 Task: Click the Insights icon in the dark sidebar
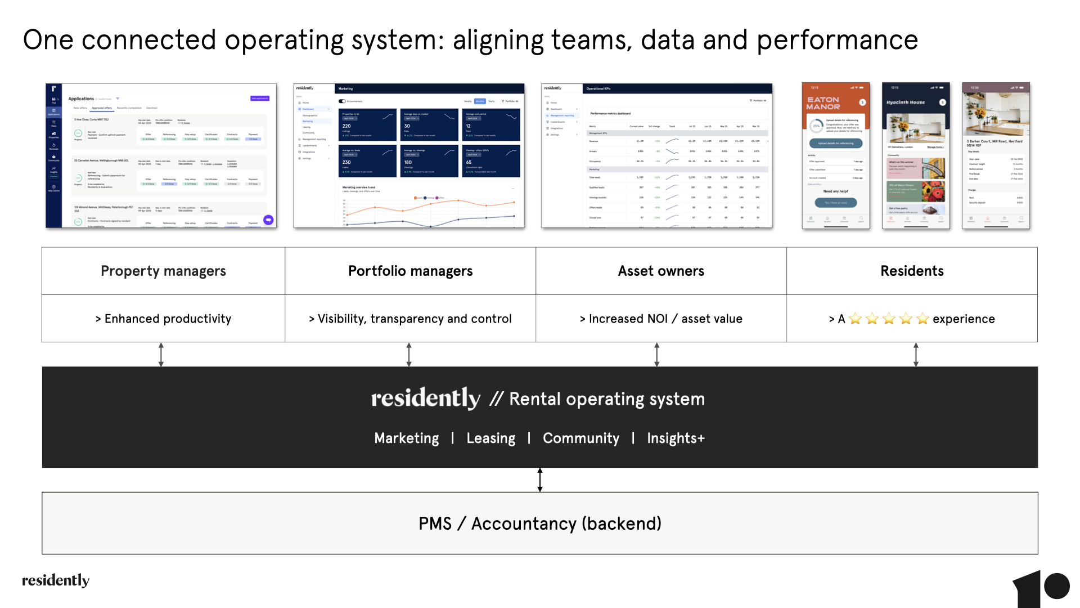[x=53, y=168]
